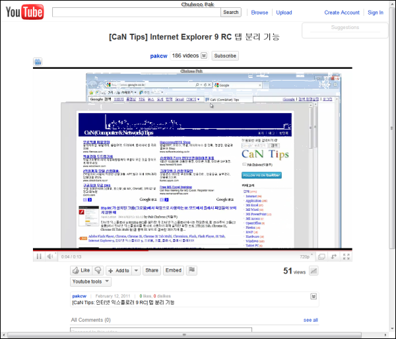Open the Browse link
Image resolution: width=396 pixels, height=339 pixels.
pyautogui.click(x=259, y=13)
